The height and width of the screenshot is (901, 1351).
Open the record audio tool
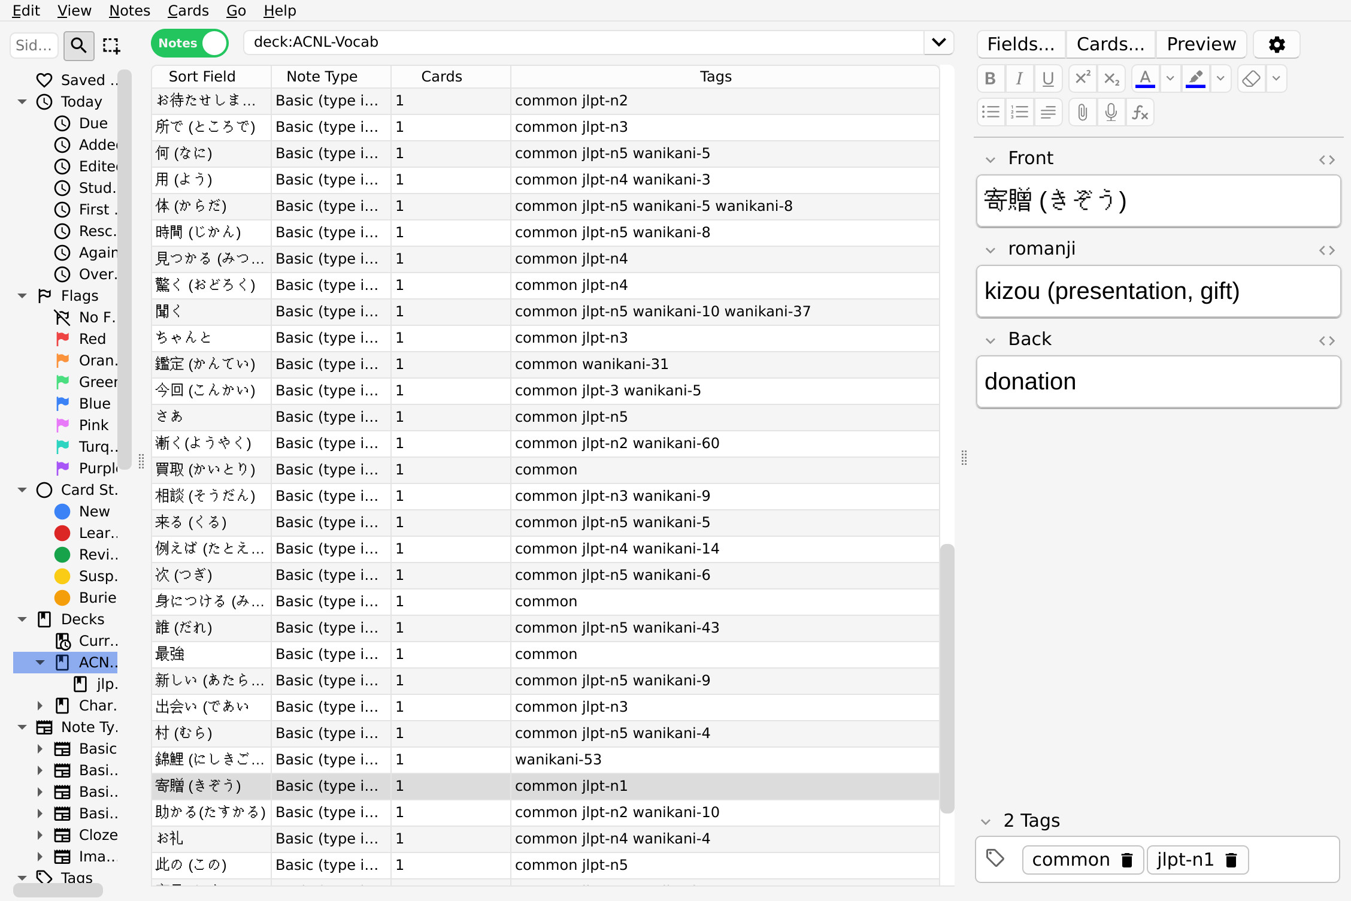point(1111,112)
